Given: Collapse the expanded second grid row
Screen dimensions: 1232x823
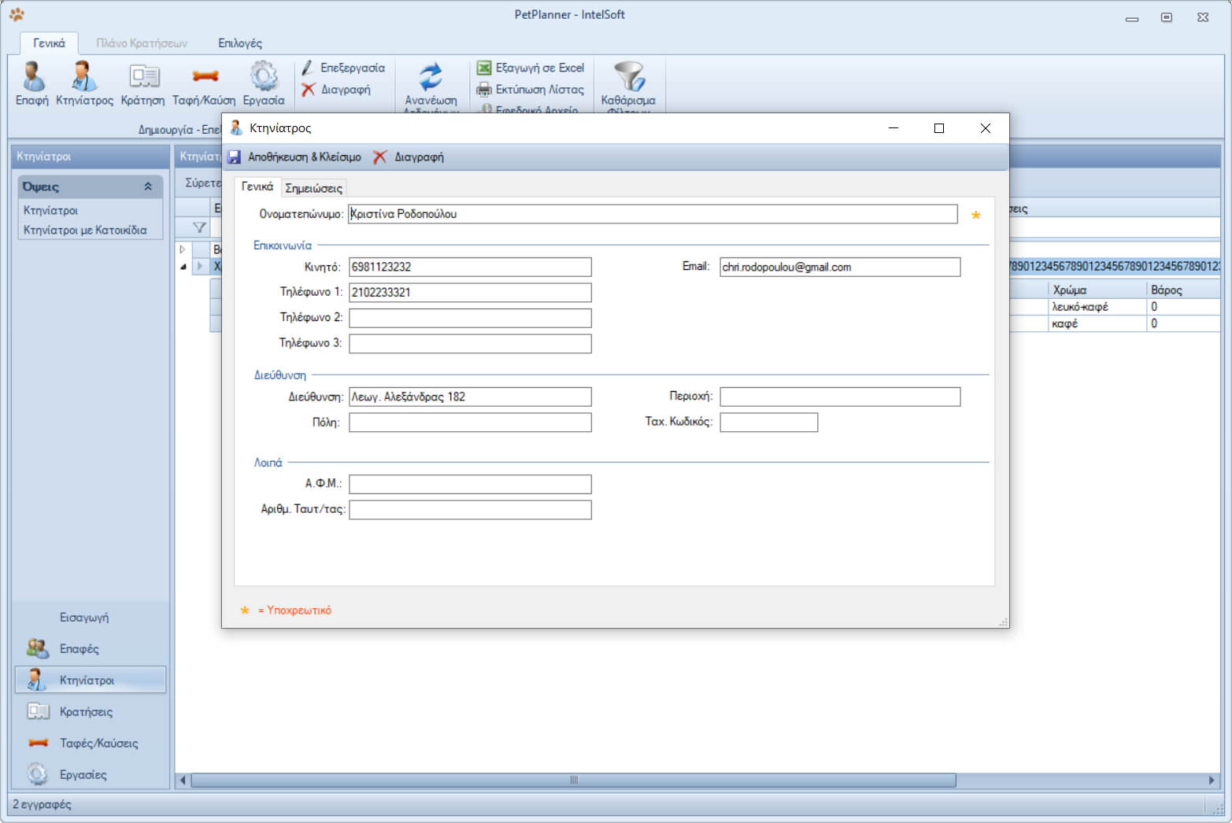Looking at the screenshot, I should (x=183, y=267).
